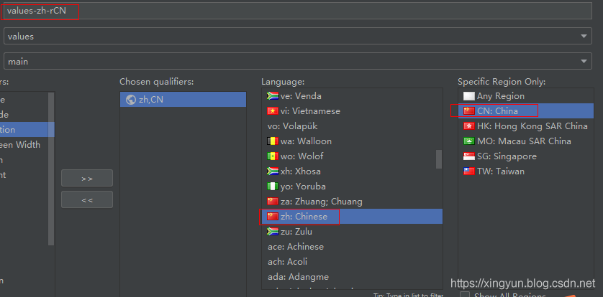The height and width of the screenshot is (297, 603).
Task: Click the Belgian flag icon next to Walloon
Action: pos(273,141)
